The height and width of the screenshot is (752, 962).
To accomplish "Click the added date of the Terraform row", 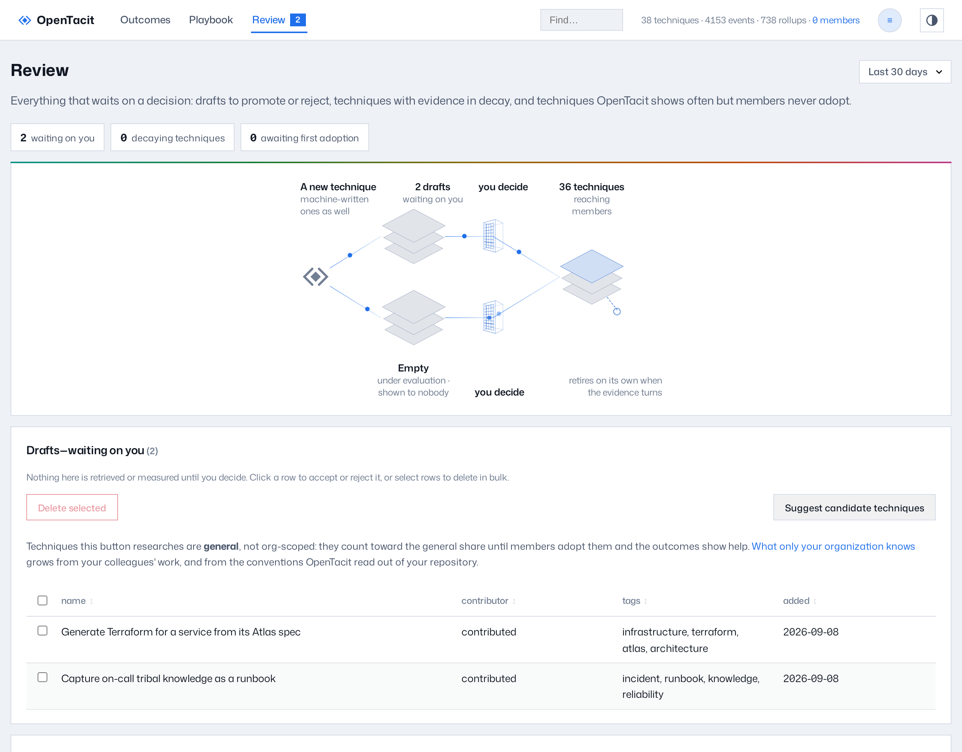I will tap(811, 632).
